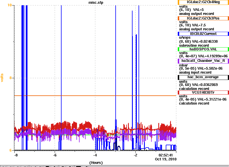Select the IBC0L02Current legend entry

(x=203, y=34)
